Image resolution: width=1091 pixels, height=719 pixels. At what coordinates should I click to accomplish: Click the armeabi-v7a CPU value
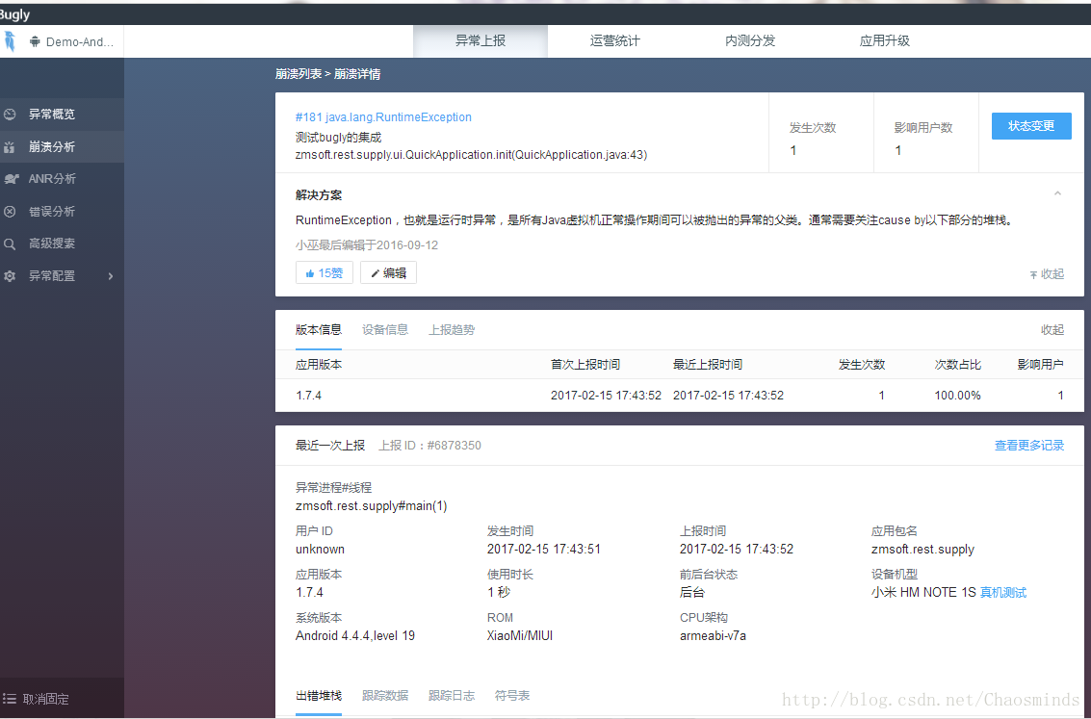tap(713, 635)
